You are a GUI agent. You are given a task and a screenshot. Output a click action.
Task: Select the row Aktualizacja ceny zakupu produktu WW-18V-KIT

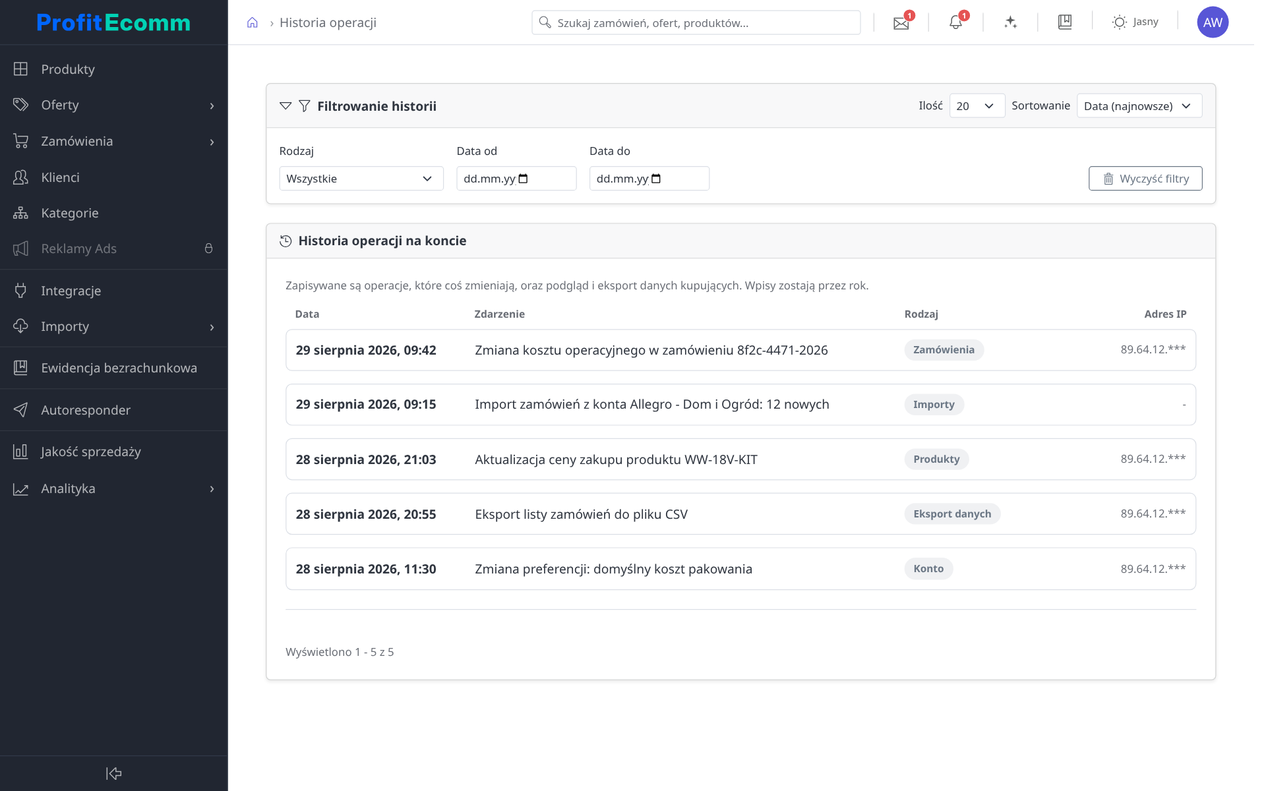740,459
